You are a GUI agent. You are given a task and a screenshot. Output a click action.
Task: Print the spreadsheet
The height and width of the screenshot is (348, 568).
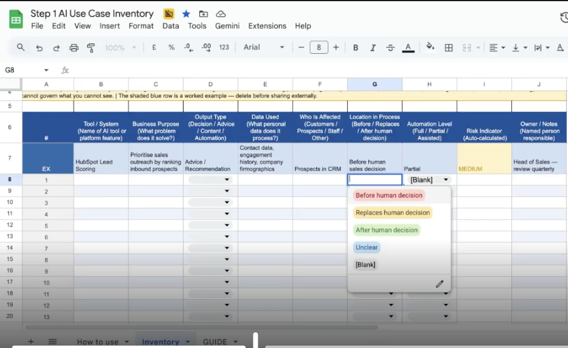(74, 48)
